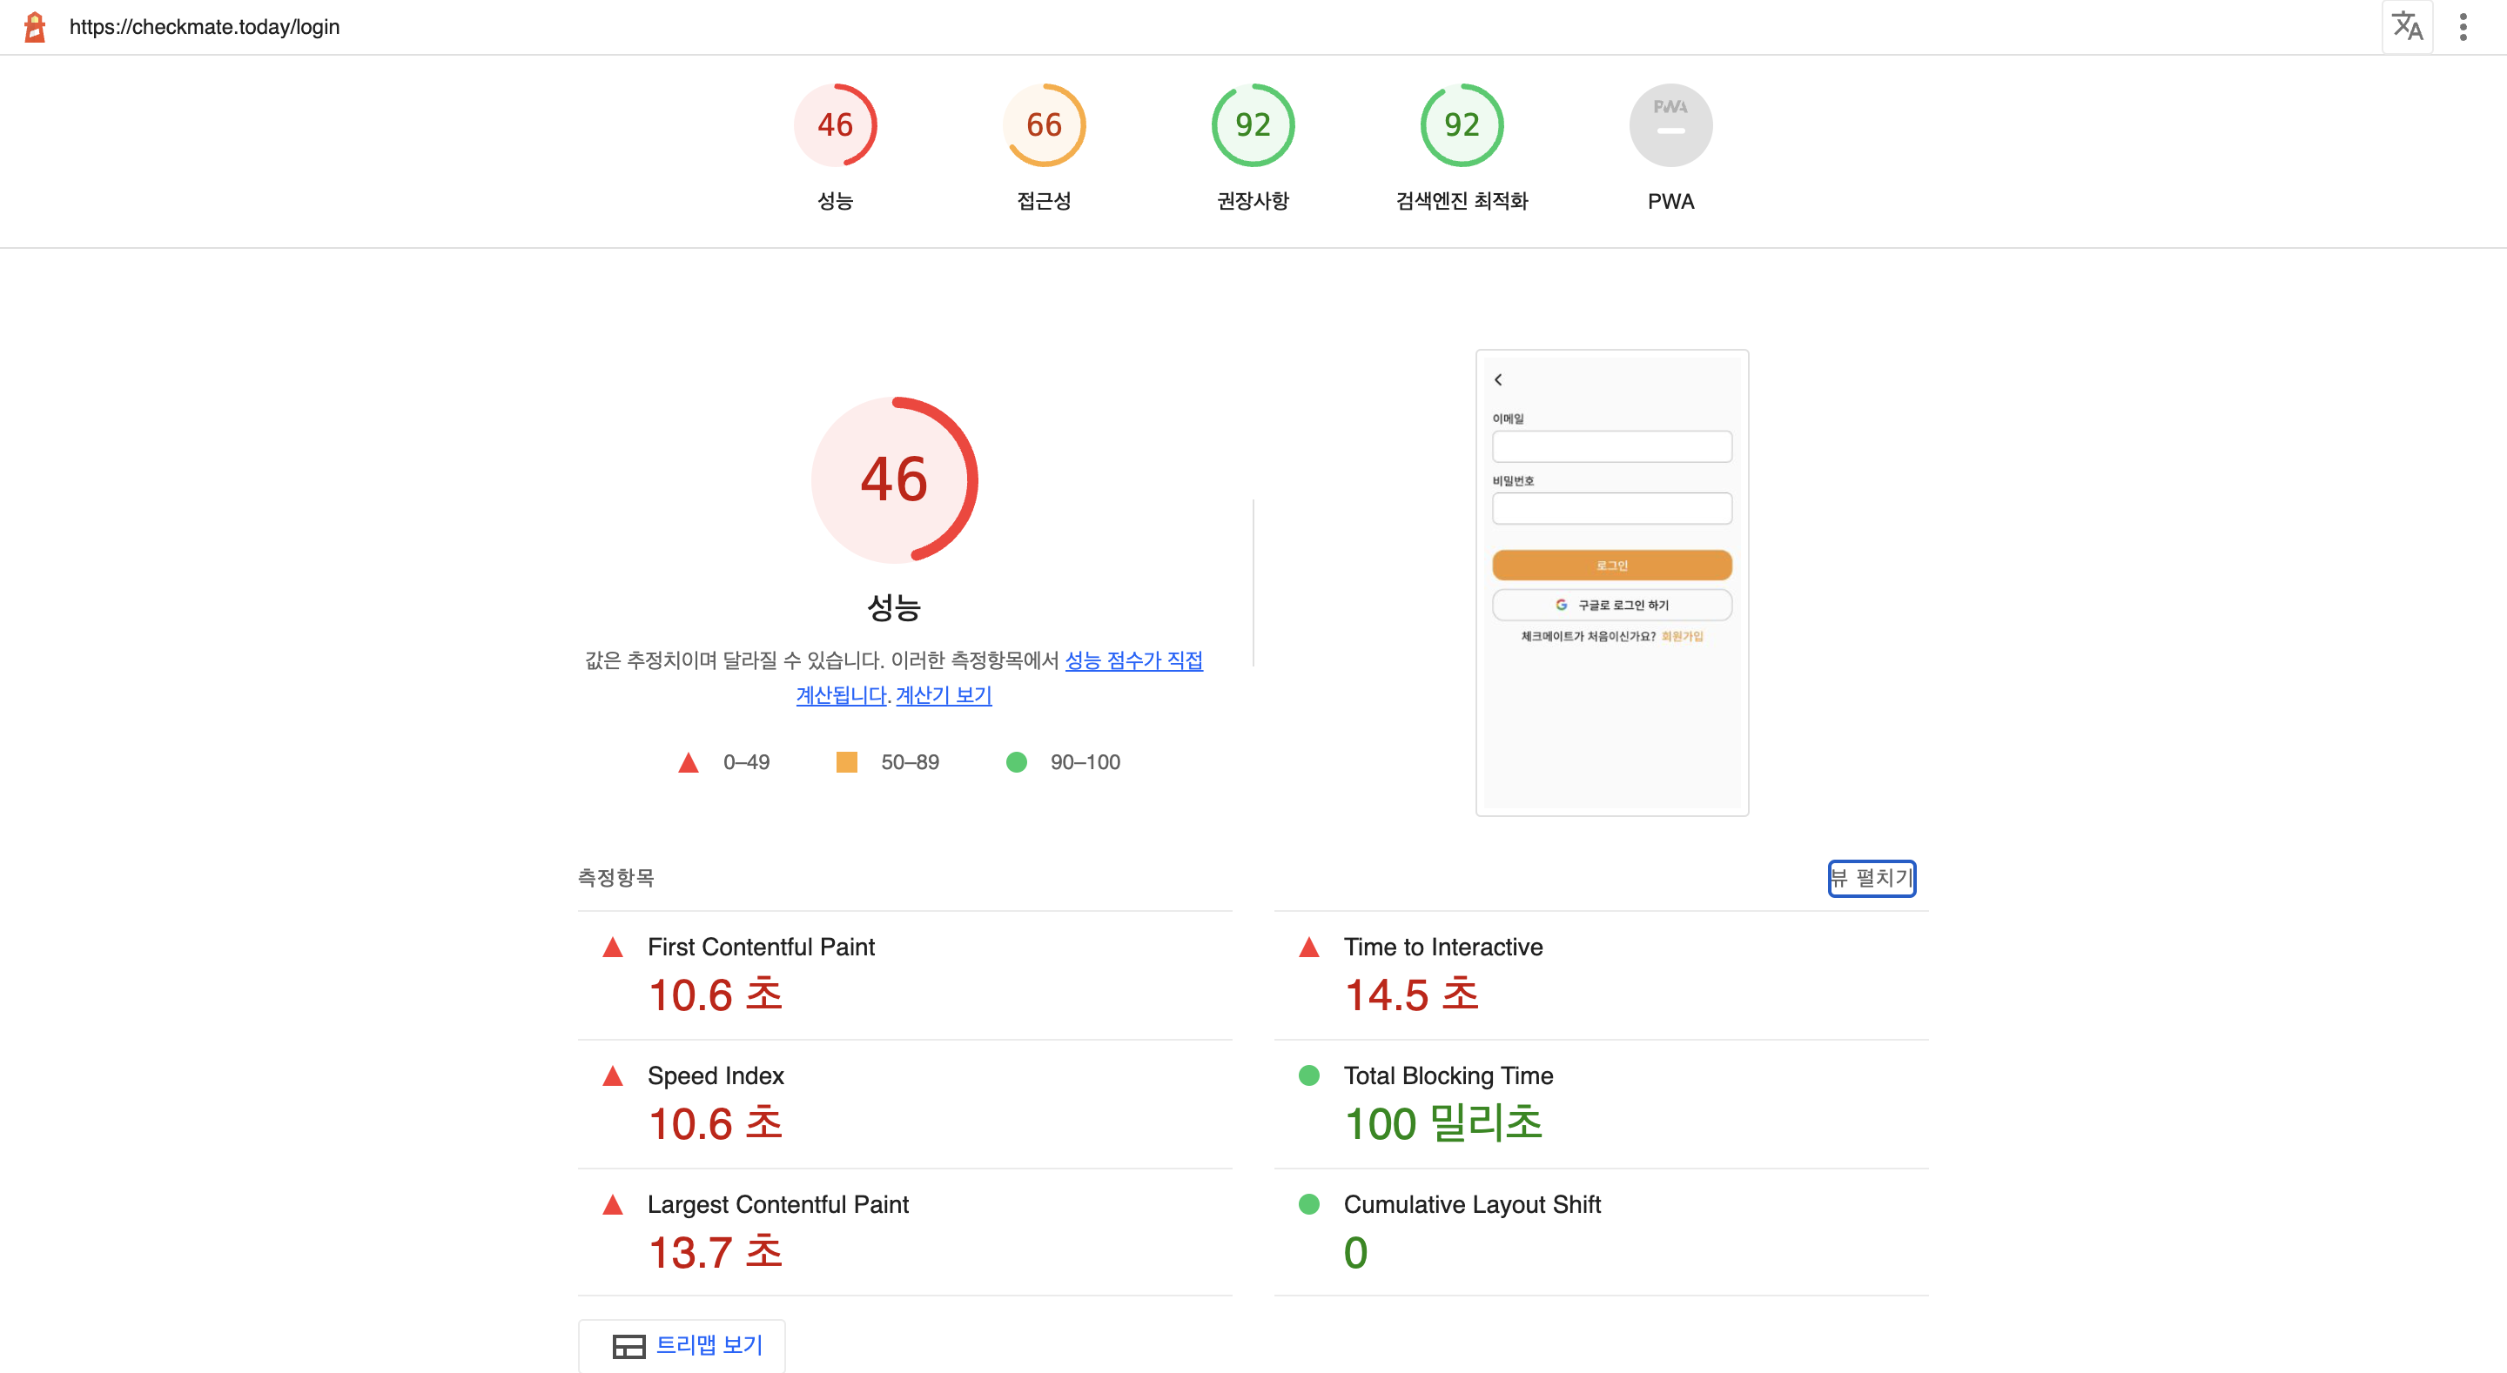Open the 계산기 보기 link
Image resolution: width=2507 pixels, height=1373 pixels.
tap(943, 696)
